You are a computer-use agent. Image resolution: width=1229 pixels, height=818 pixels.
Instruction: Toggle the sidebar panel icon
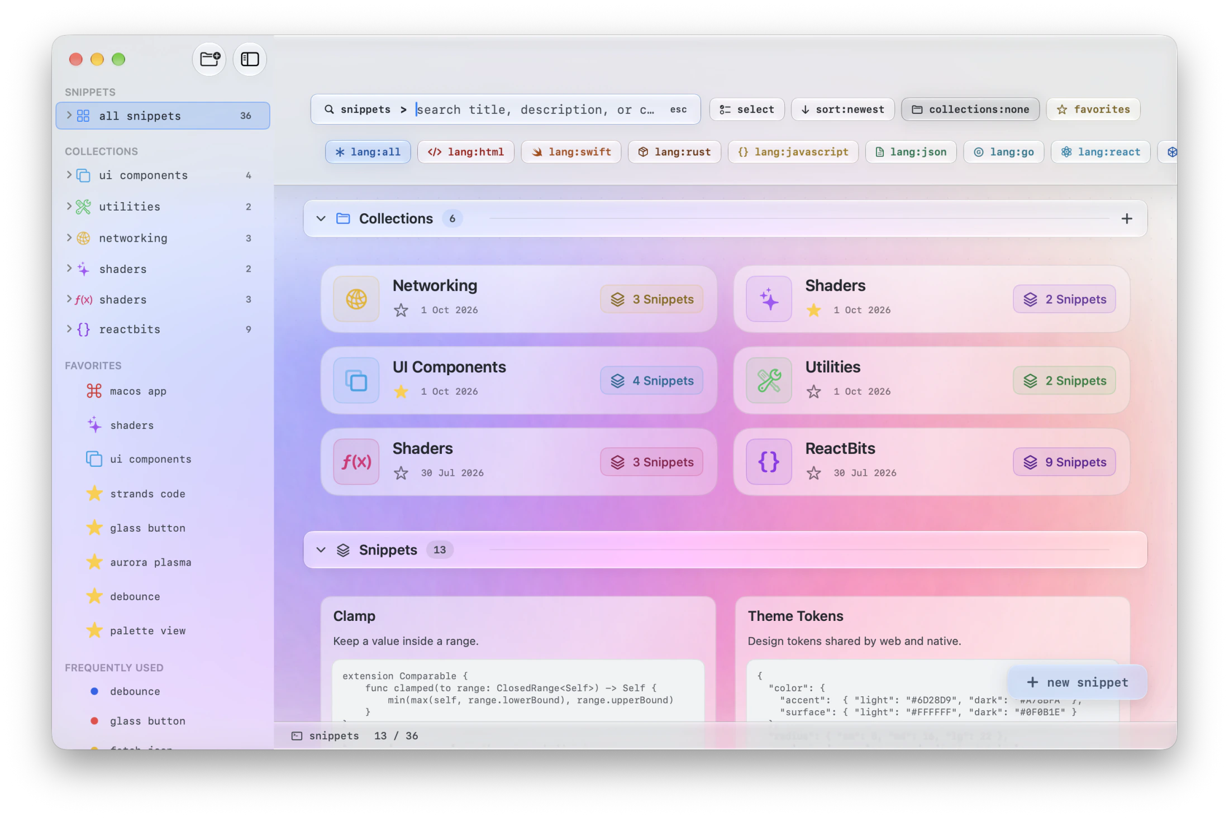coord(250,59)
